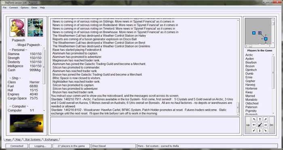Click the northeast direction arrow

pos(266,119)
